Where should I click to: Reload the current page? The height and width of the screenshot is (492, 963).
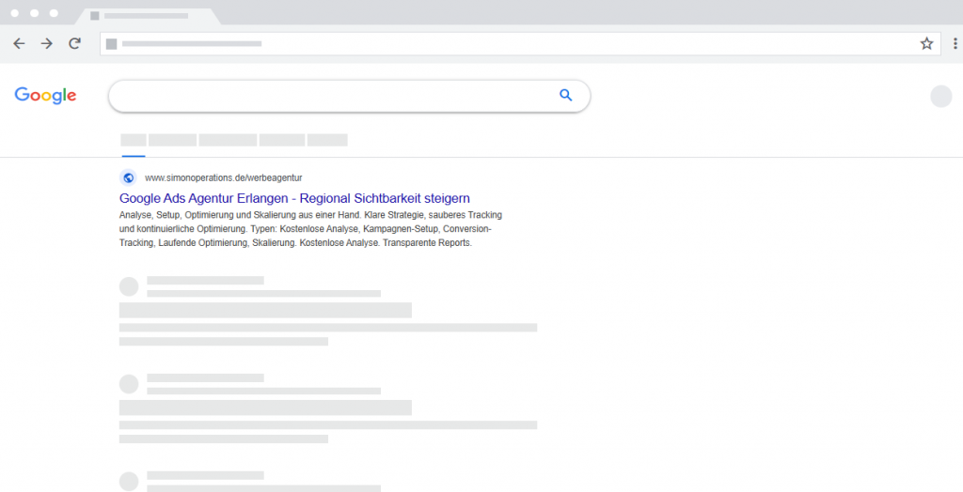pos(74,43)
